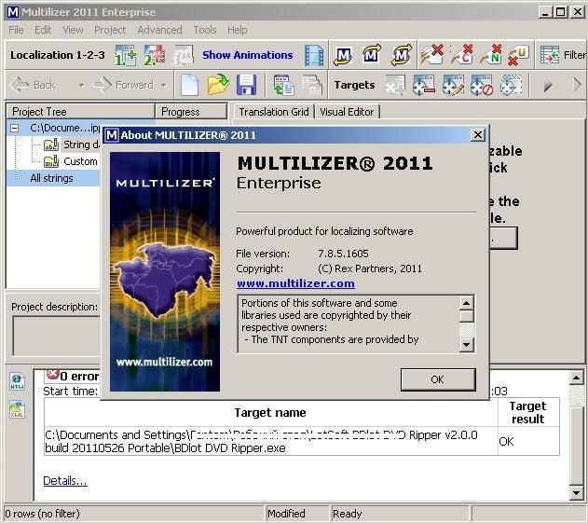Click the M icon with circular arrows
The image size is (588, 523).
pyautogui.click(x=402, y=55)
